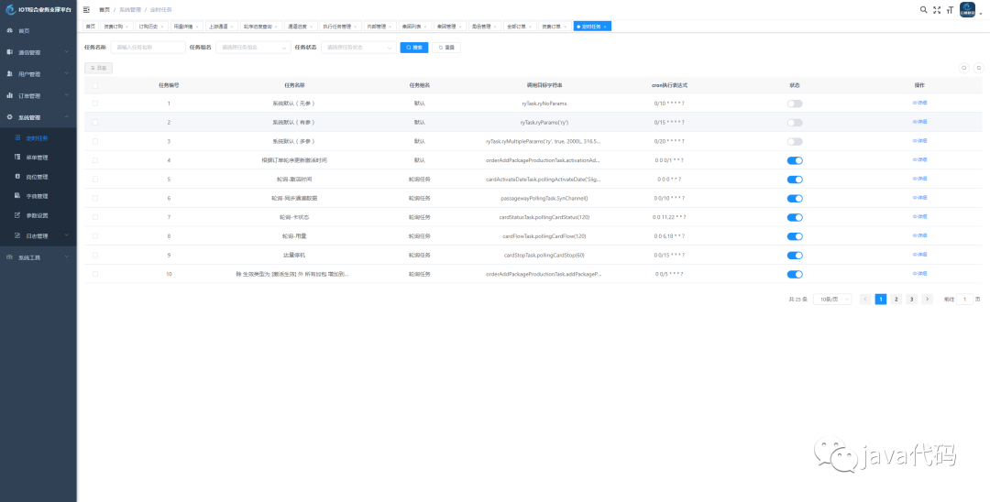Screen dimensions: 990x502
Task: Click the 系统管理 gear icon in the sidebar
Action: coord(9,117)
